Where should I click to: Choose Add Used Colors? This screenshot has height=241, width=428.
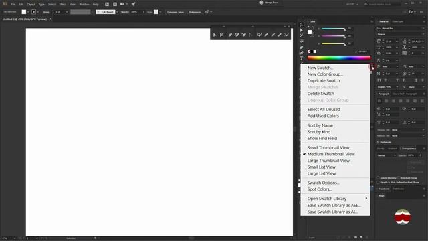coord(335,116)
